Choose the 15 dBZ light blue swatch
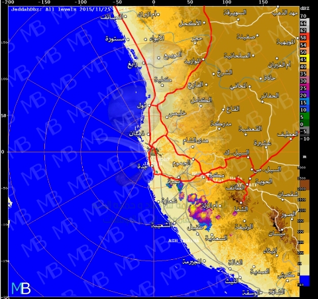Viewport: 318px width, 299px height. pyautogui.click(x=305, y=103)
